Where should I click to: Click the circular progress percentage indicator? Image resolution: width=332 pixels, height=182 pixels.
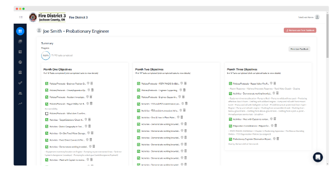46,55
